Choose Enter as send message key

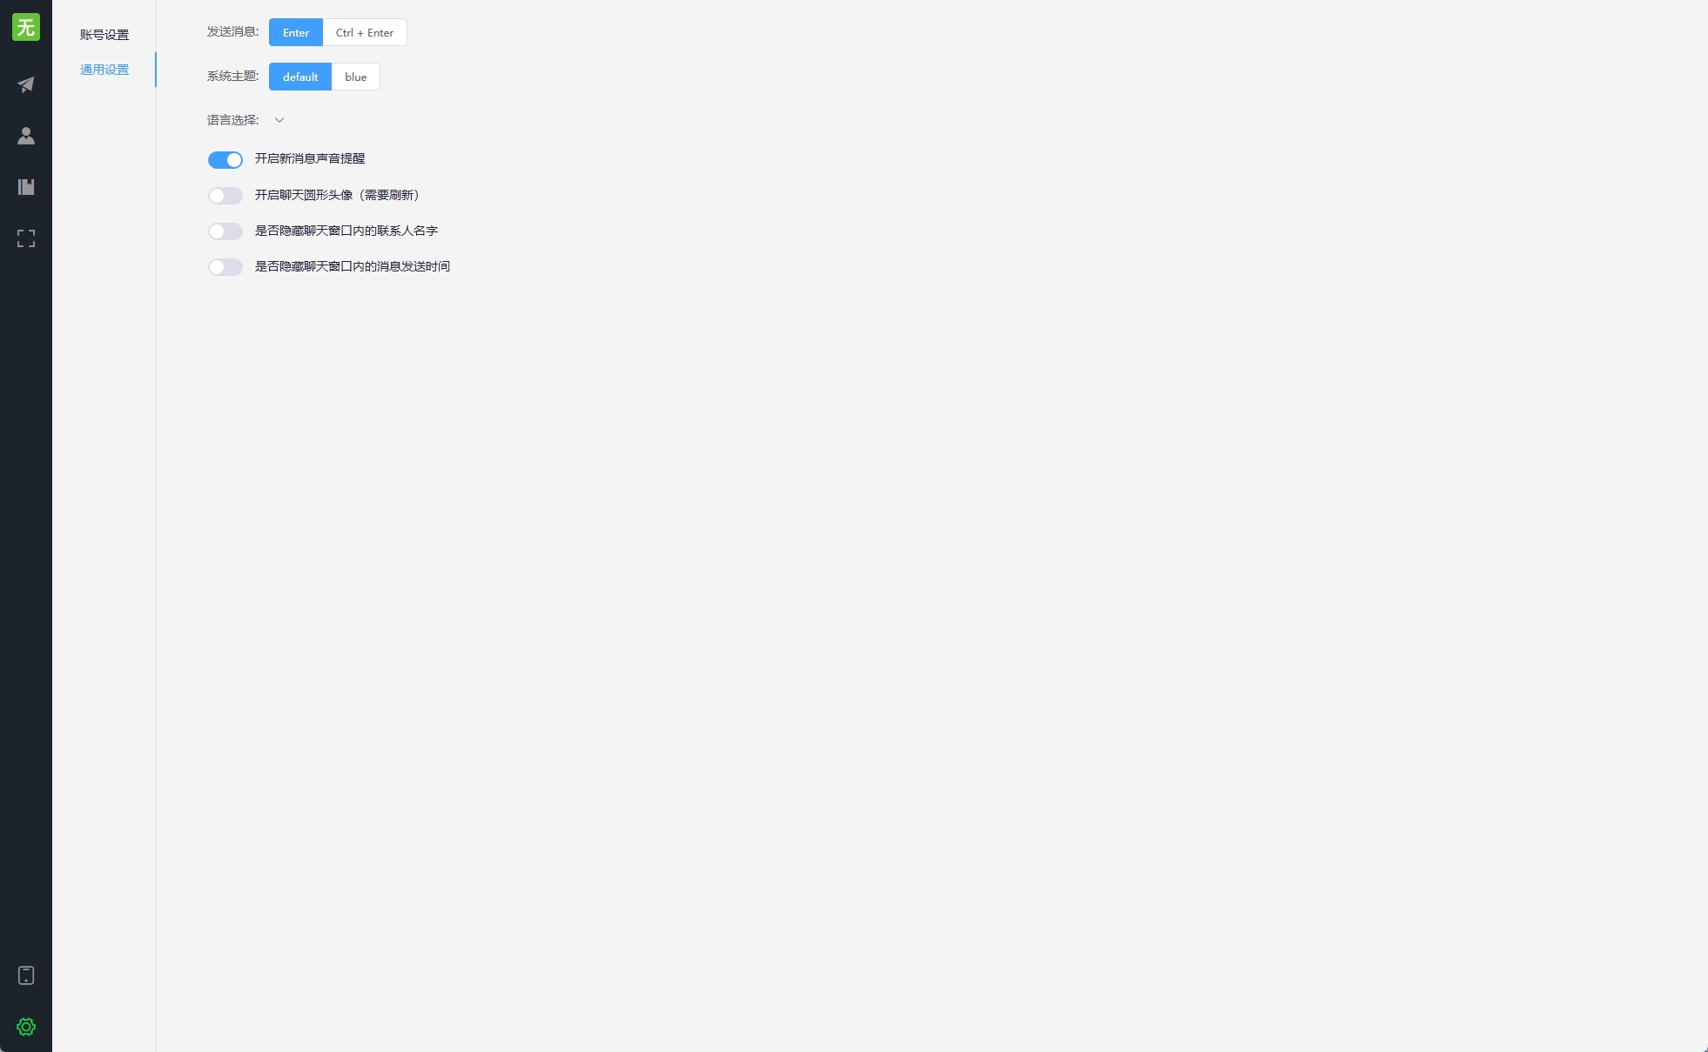pyautogui.click(x=296, y=32)
